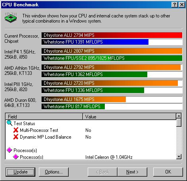Click the red X beside Dynamic MP Load Balance
The height and width of the screenshot is (181, 187).
tap(16, 137)
